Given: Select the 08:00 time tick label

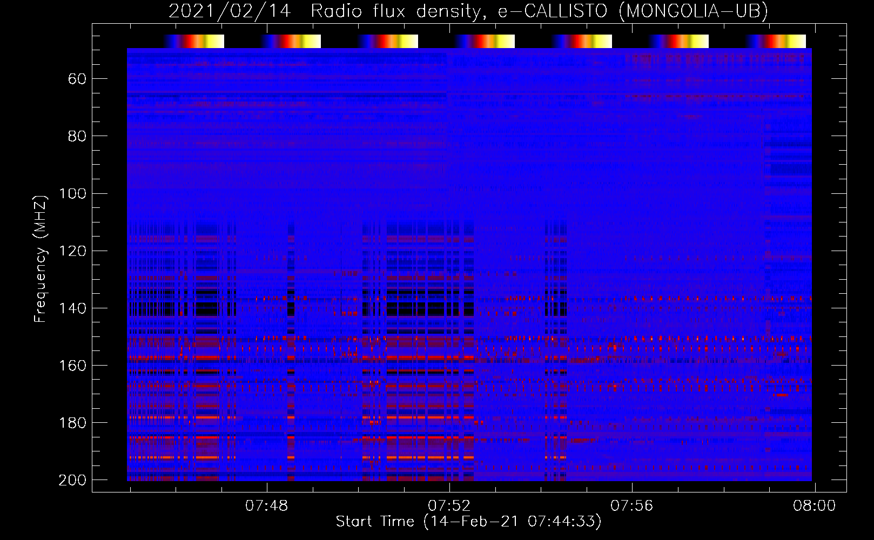Looking at the screenshot, I should (x=814, y=506).
